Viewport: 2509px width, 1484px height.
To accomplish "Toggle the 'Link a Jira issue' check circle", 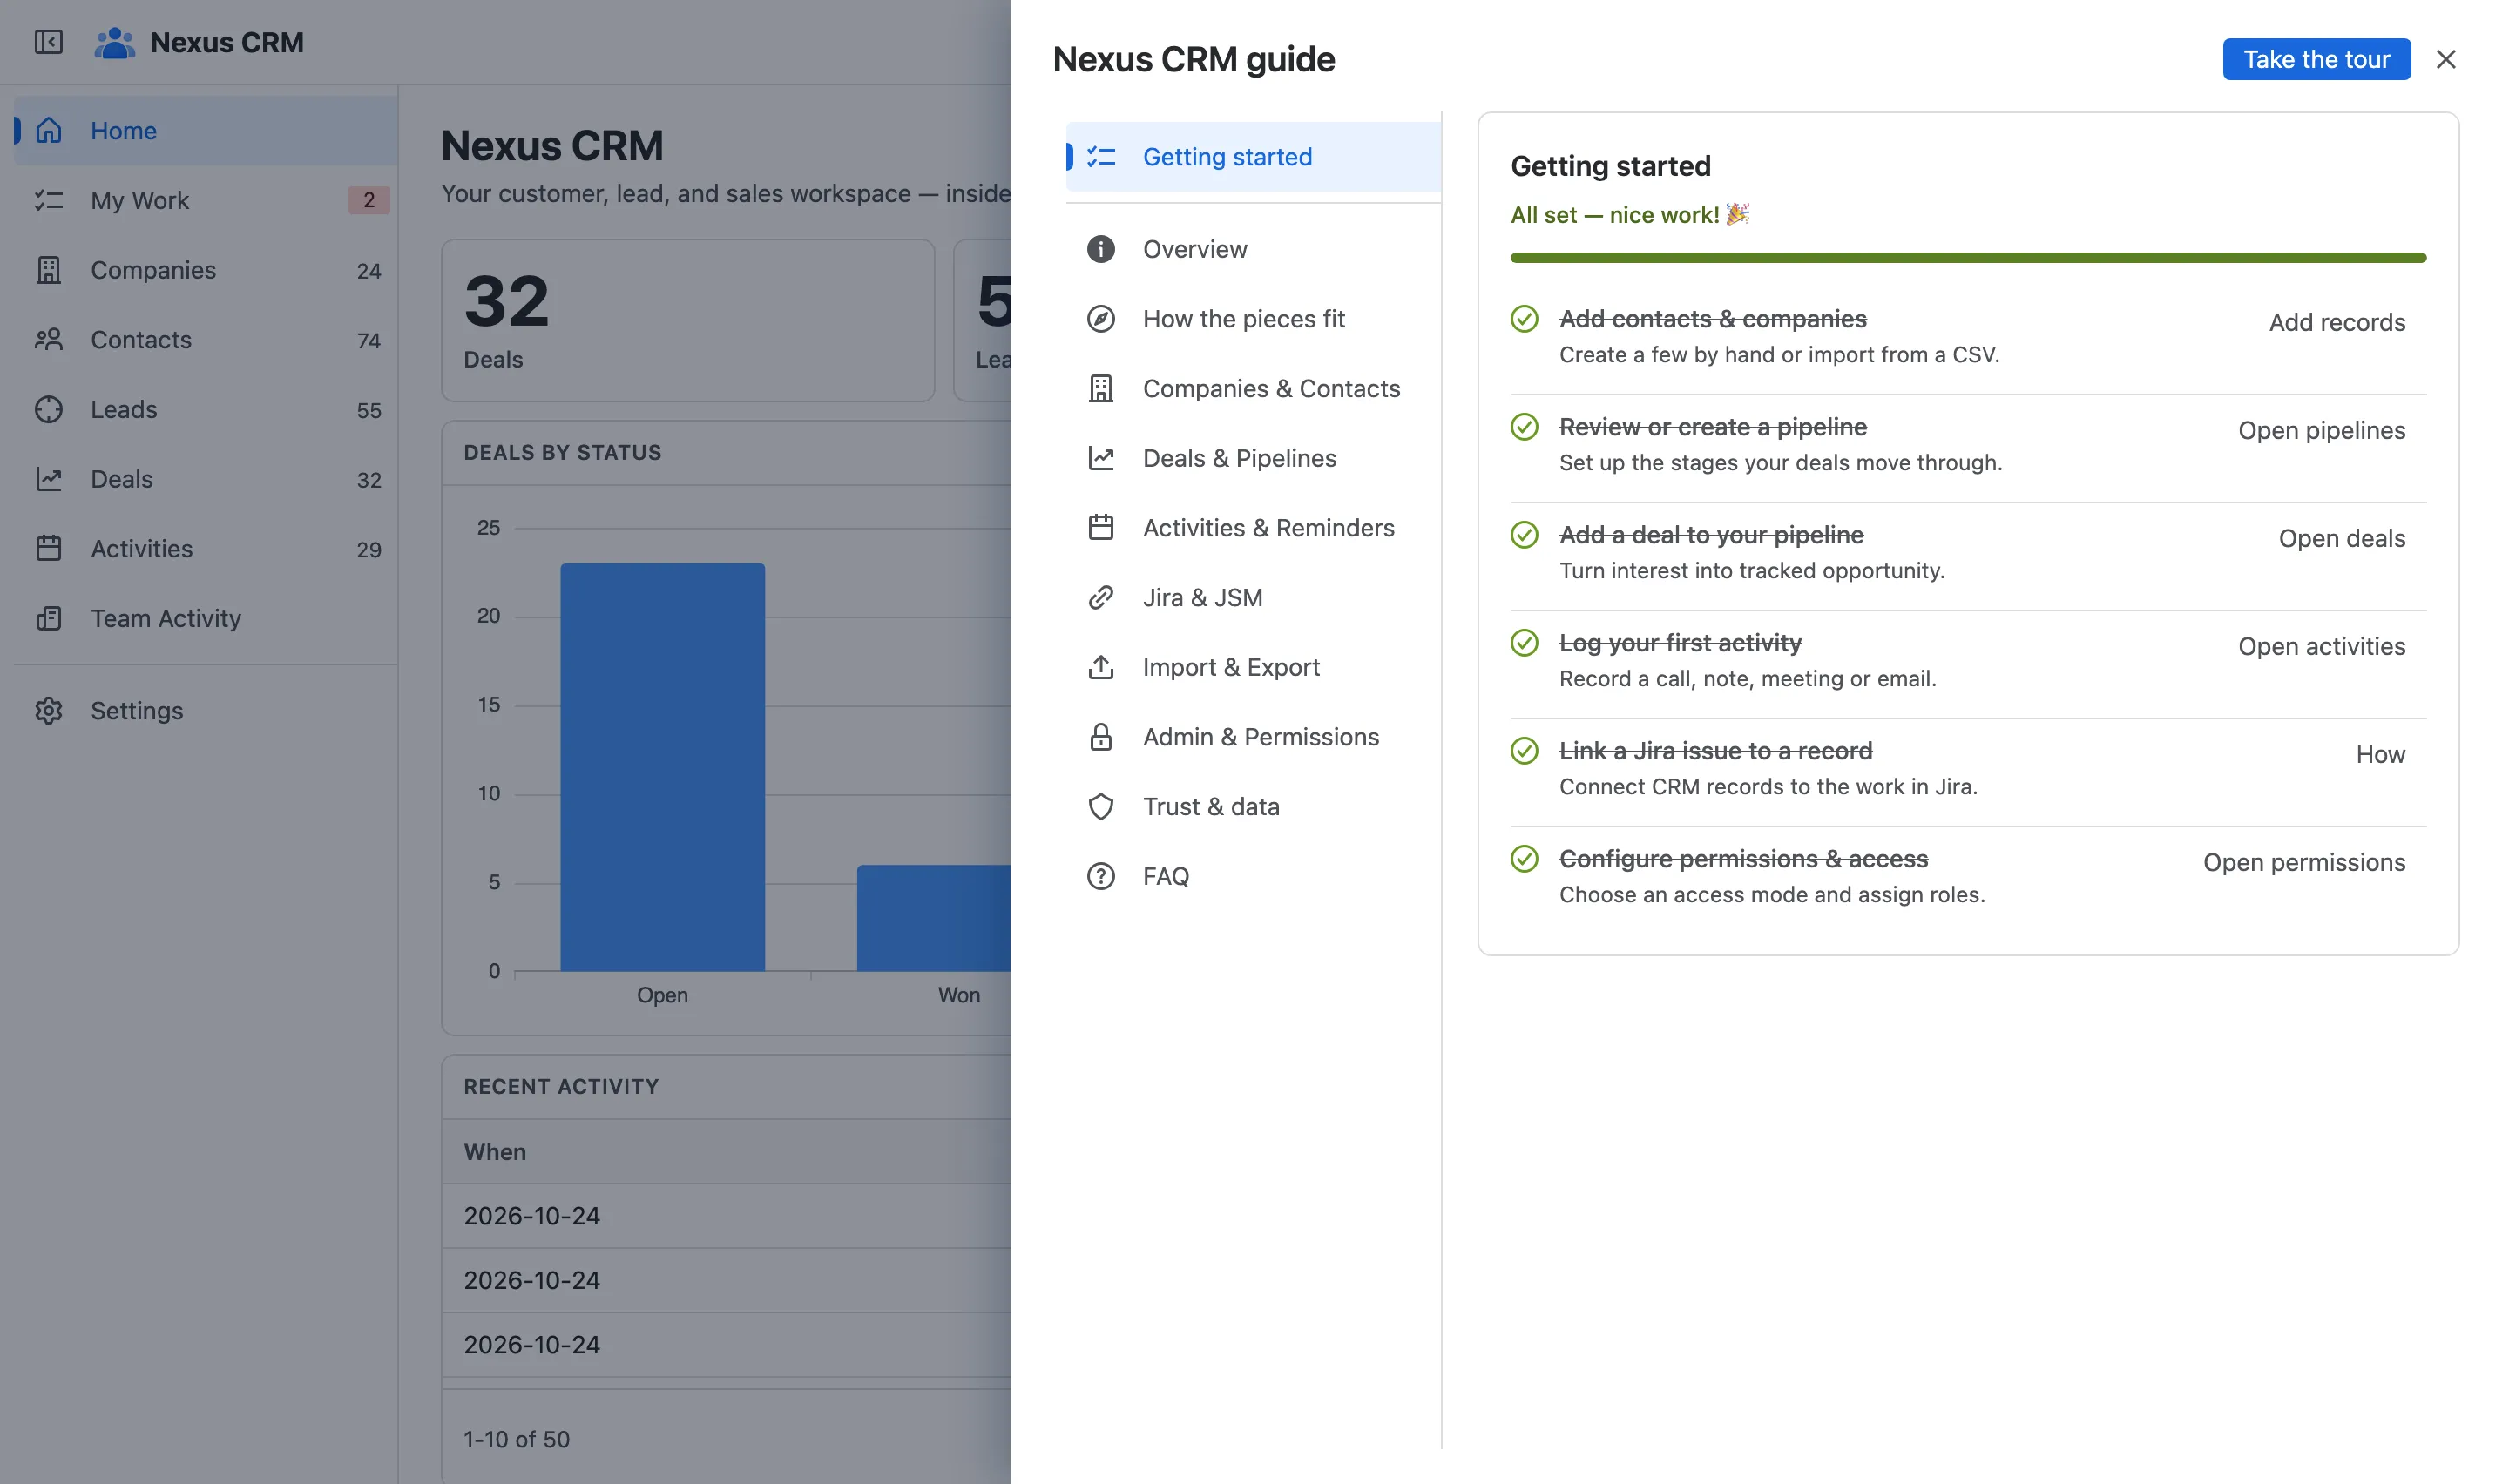I will (1524, 751).
